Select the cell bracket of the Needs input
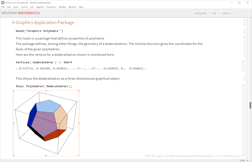 (244, 31)
